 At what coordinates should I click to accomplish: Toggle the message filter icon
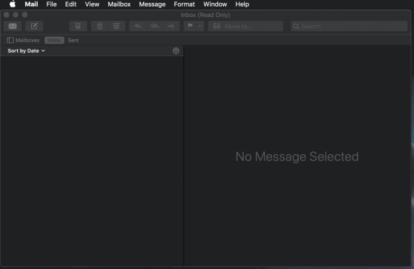click(176, 51)
